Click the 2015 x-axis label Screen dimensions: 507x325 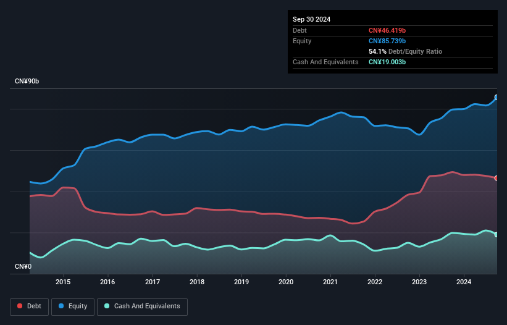click(63, 282)
